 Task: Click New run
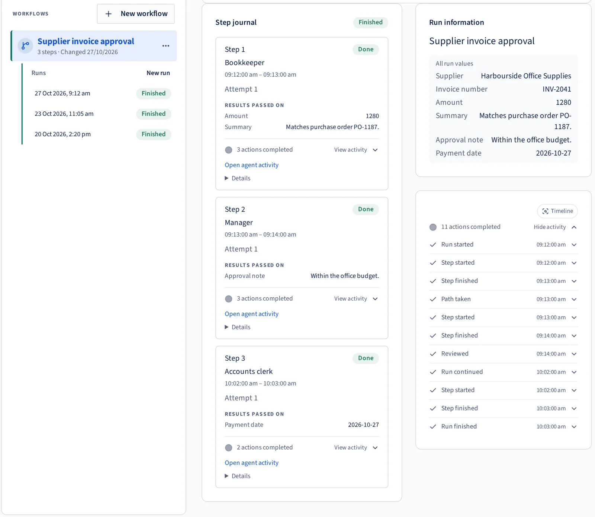[158, 73]
